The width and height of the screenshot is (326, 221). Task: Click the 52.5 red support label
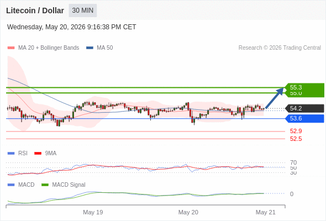point(296,139)
